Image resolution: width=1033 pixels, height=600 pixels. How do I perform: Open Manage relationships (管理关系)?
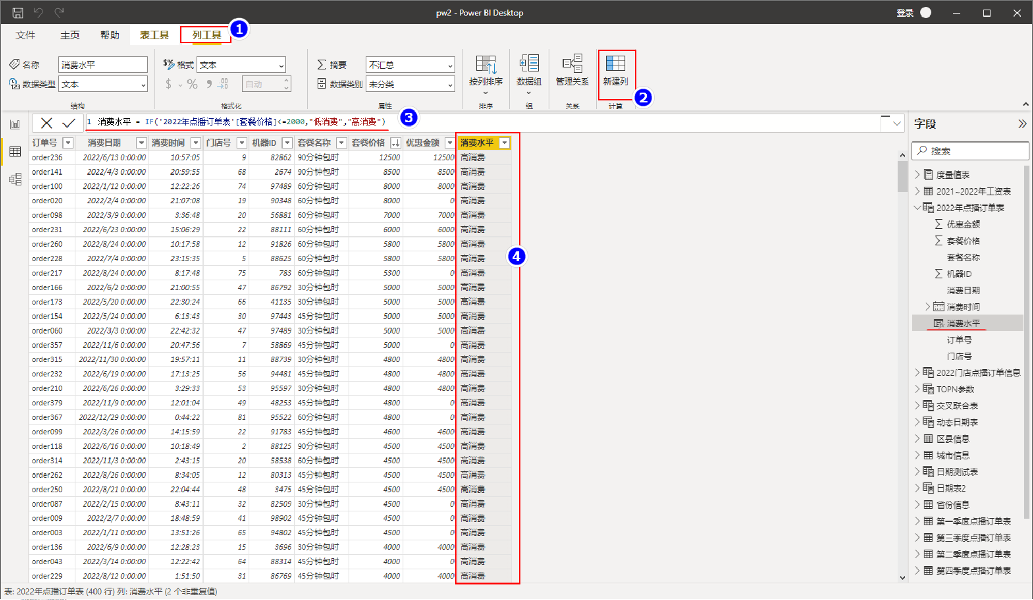(572, 71)
